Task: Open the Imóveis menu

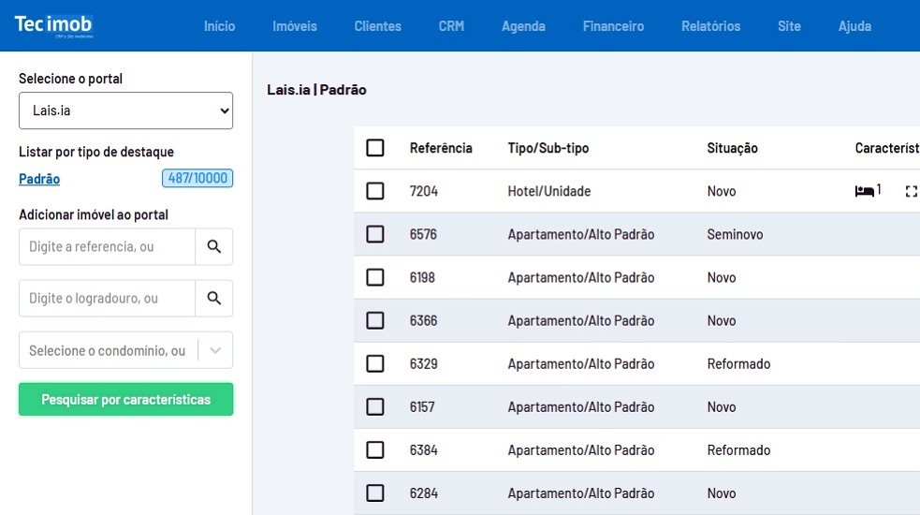Action: coord(295,26)
